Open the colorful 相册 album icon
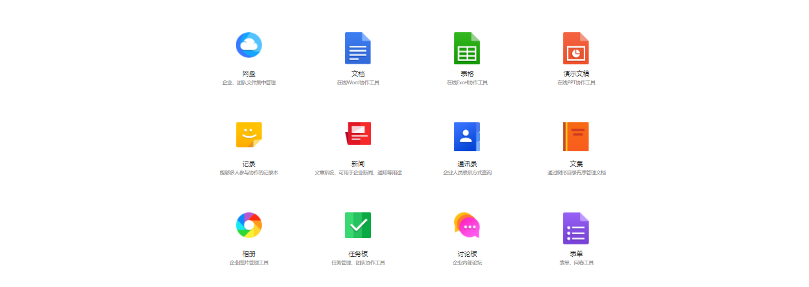809x287 pixels. tap(249, 225)
